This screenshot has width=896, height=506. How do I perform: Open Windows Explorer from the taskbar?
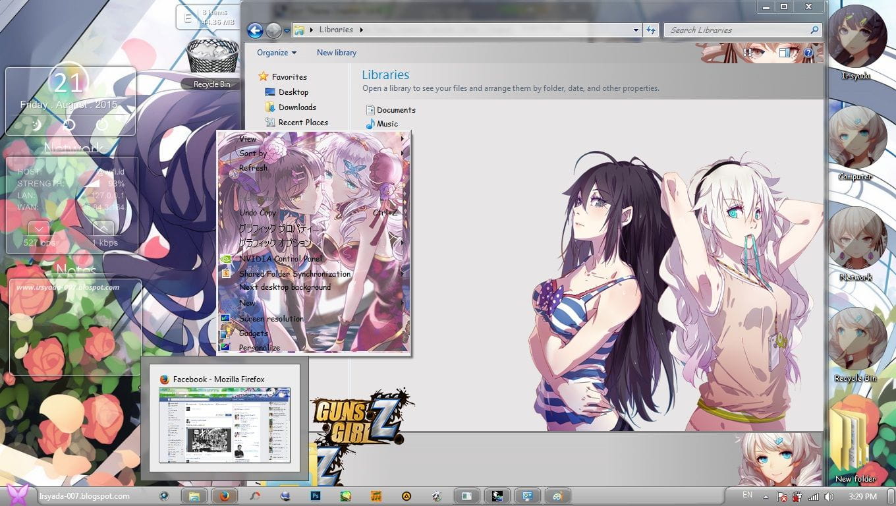(195, 495)
